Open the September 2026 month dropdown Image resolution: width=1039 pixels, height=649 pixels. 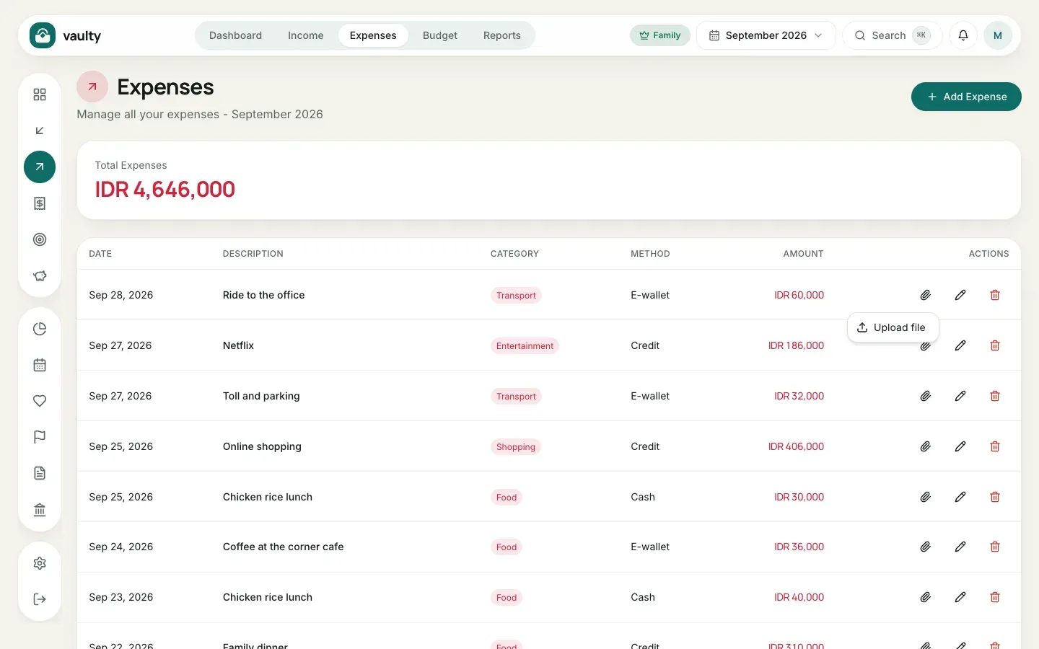tap(766, 35)
